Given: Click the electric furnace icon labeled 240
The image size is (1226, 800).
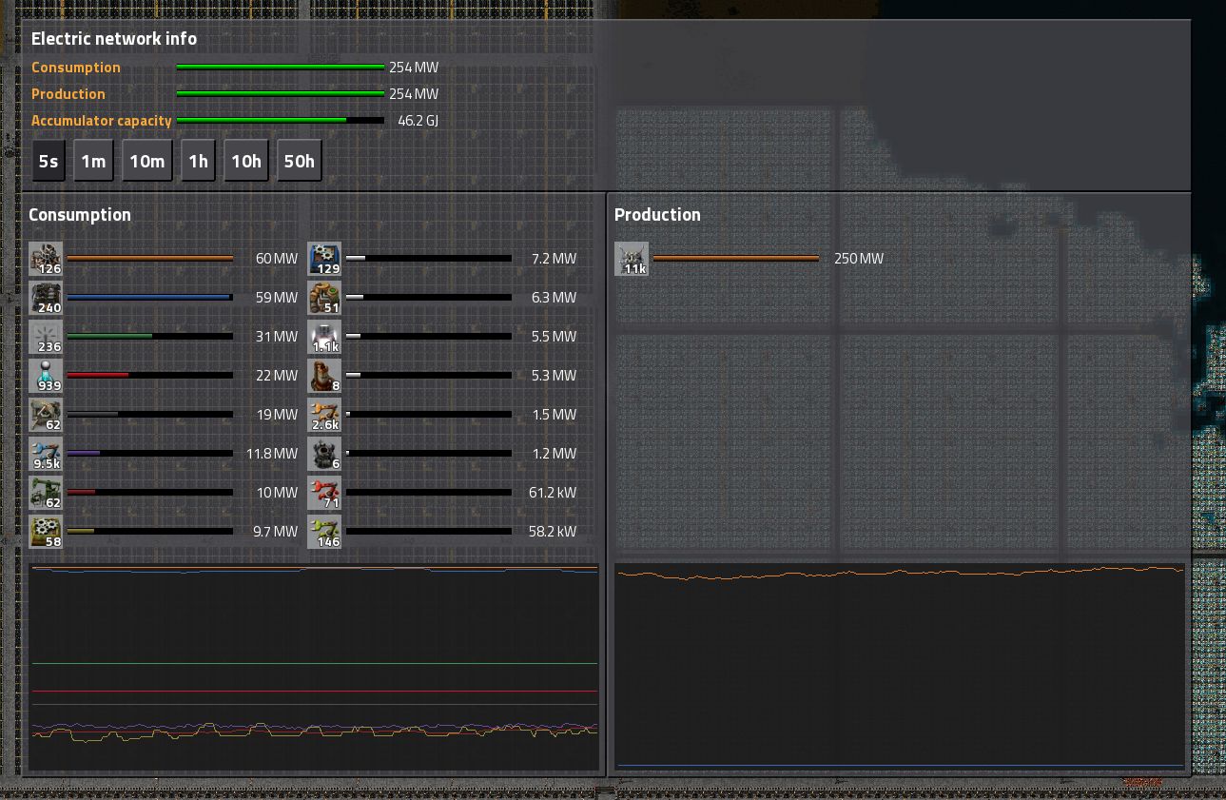Looking at the screenshot, I should (46, 298).
